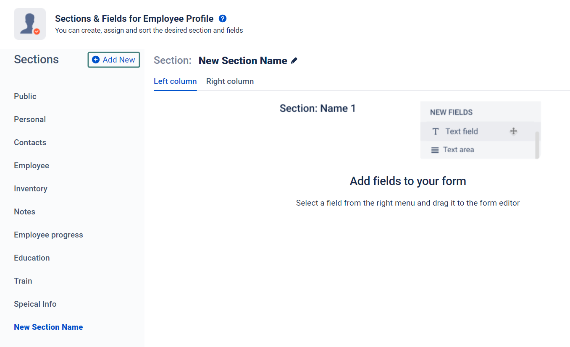The image size is (570, 347).
Task: Open the Personal section
Action: (30, 119)
